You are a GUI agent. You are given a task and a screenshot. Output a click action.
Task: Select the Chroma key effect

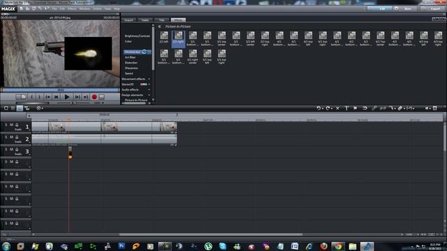click(x=137, y=52)
